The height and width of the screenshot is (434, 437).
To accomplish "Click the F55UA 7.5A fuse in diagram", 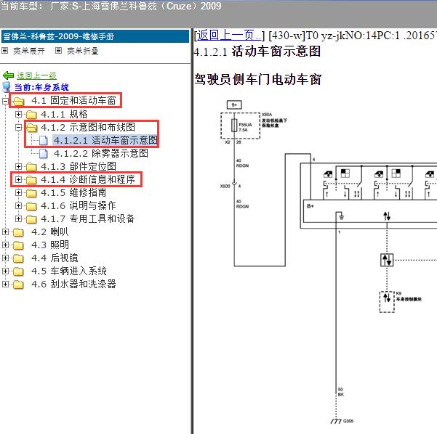I will (x=234, y=125).
